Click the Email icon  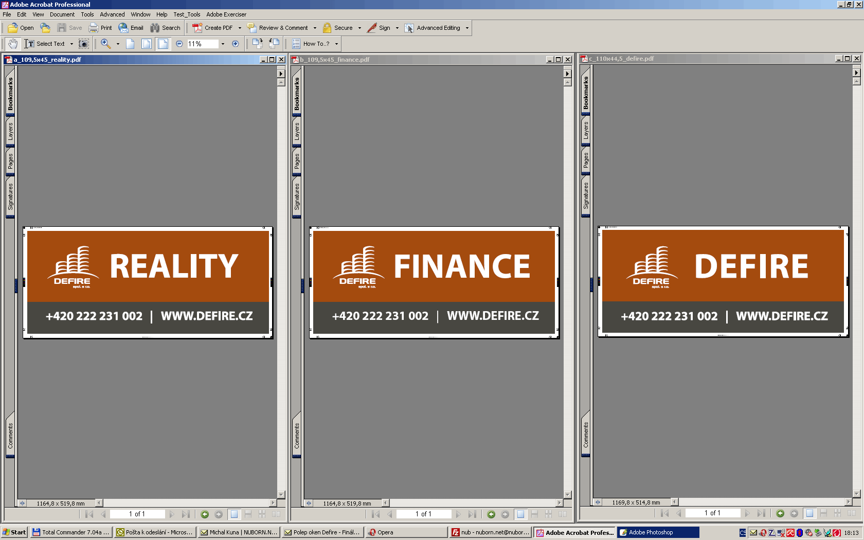[x=131, y=28]
